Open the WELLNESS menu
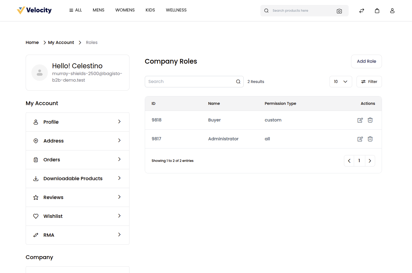 point(176,10)
